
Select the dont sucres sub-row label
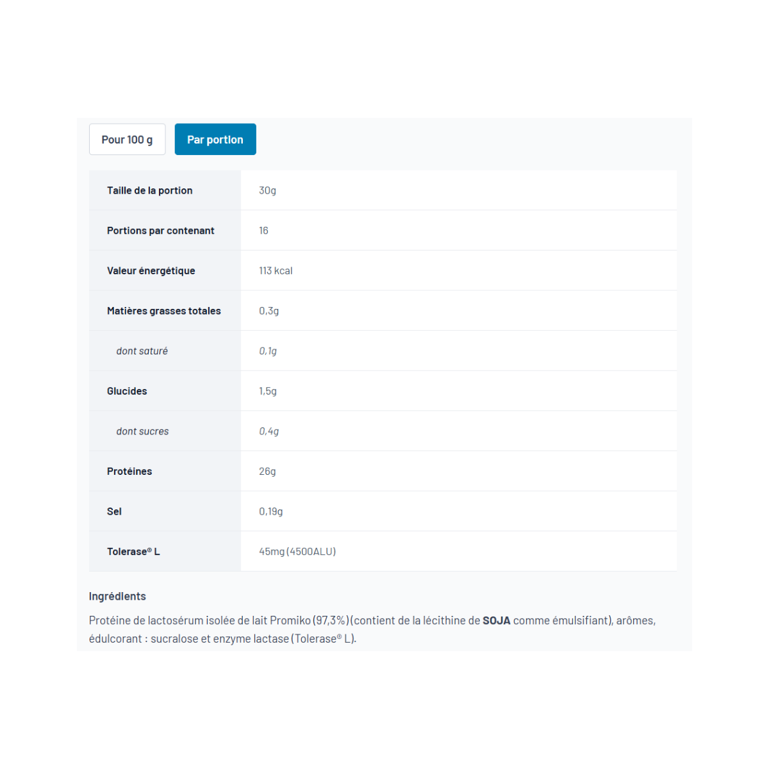click(x=142, y=431)
